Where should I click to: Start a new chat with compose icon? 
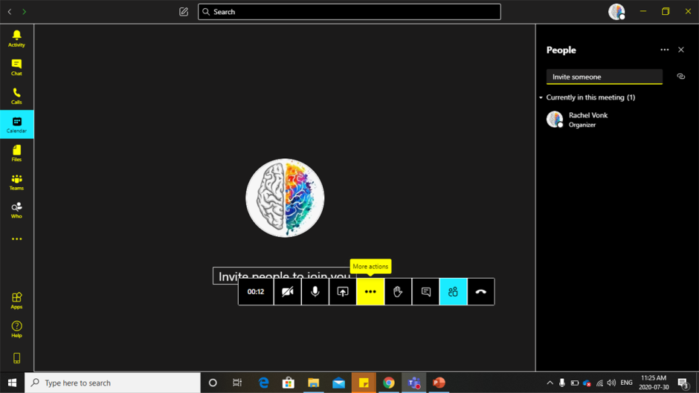point(184,12)
